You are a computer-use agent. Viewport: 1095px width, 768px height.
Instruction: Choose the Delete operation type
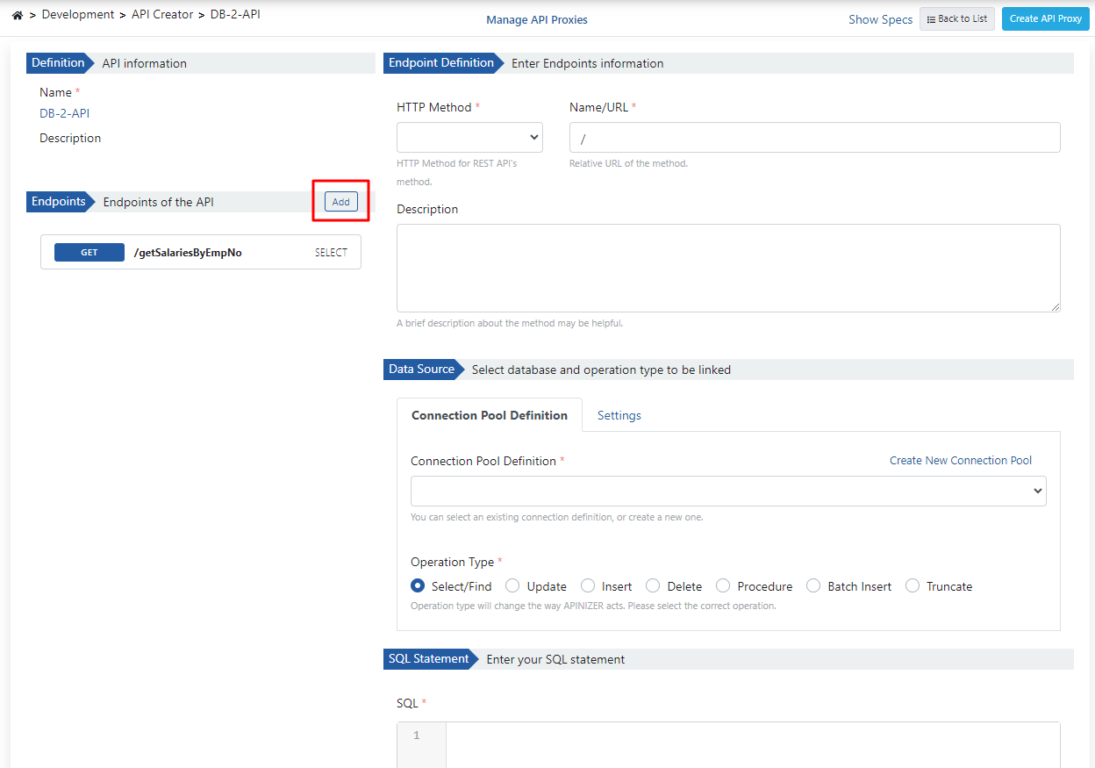click(653, 586)
